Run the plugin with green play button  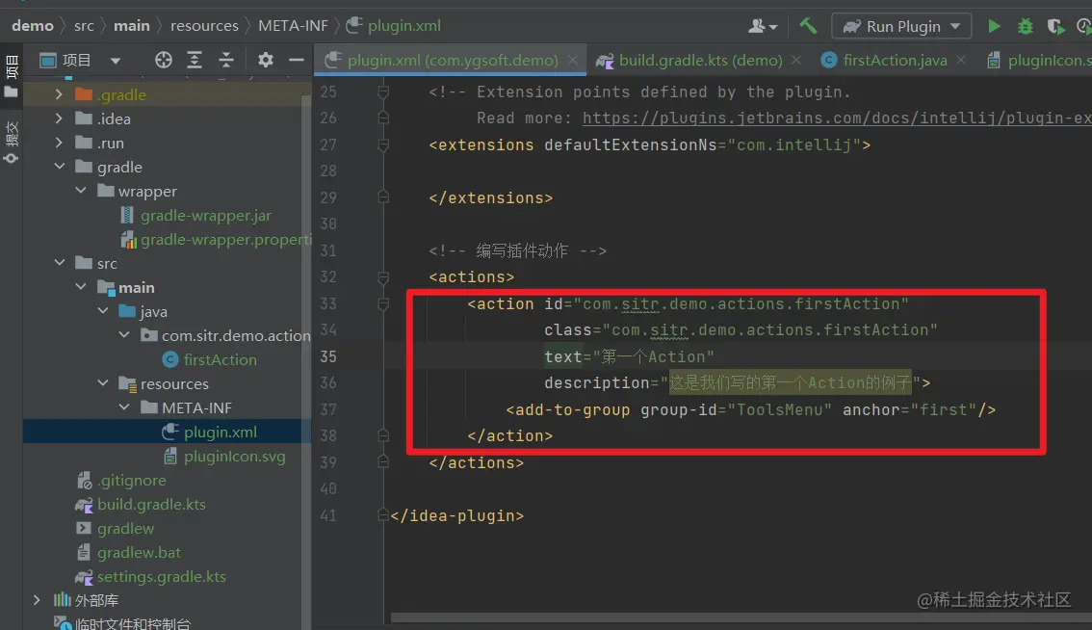click(994, 26)
